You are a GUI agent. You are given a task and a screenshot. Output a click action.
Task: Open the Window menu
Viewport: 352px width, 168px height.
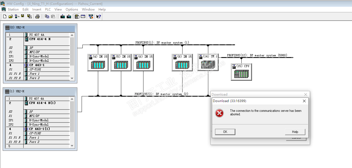(88, 9)
